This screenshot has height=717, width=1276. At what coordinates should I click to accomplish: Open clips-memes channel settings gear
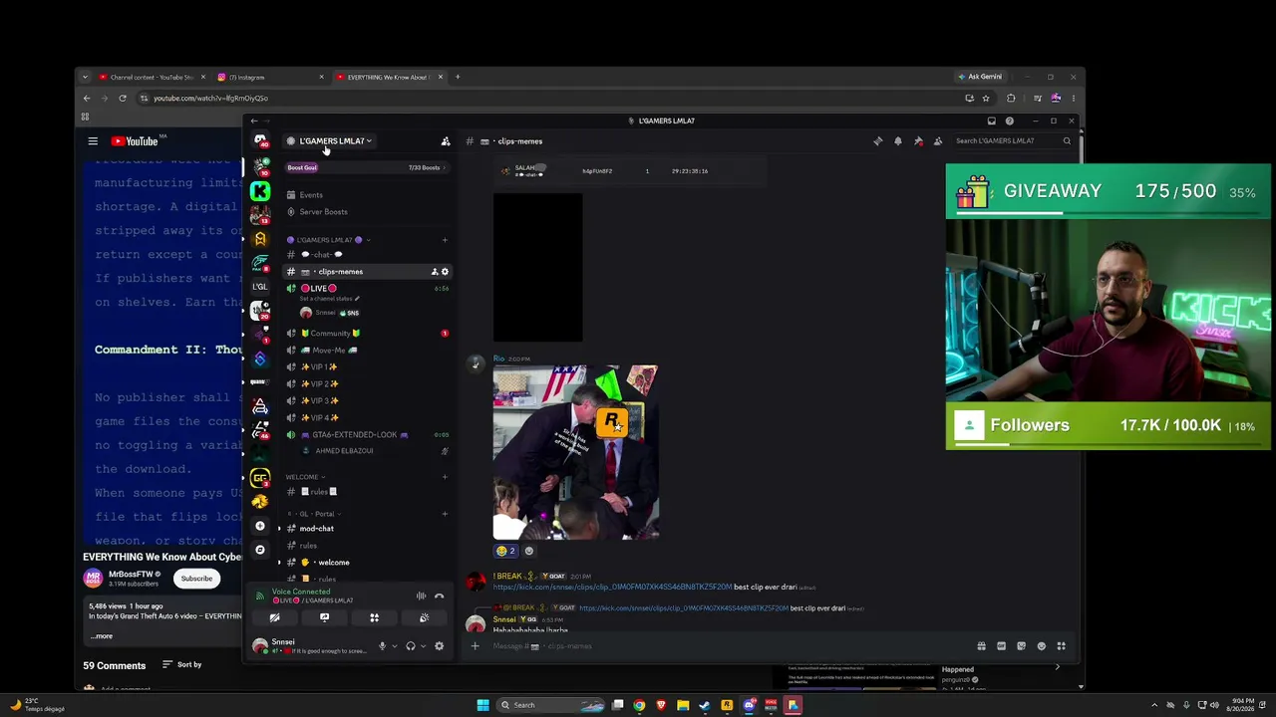coord(445,272)
